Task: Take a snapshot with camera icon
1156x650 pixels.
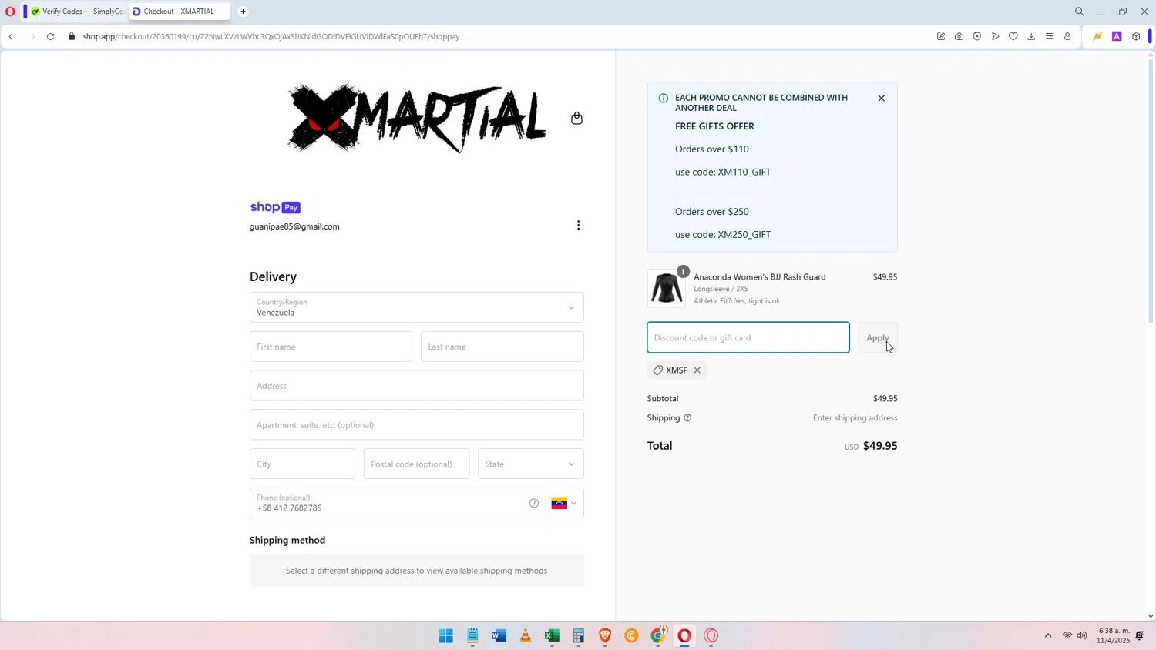Action: tap(959, 36)
